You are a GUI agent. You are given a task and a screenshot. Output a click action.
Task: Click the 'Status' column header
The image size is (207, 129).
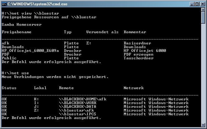click(x=9, y=88)
